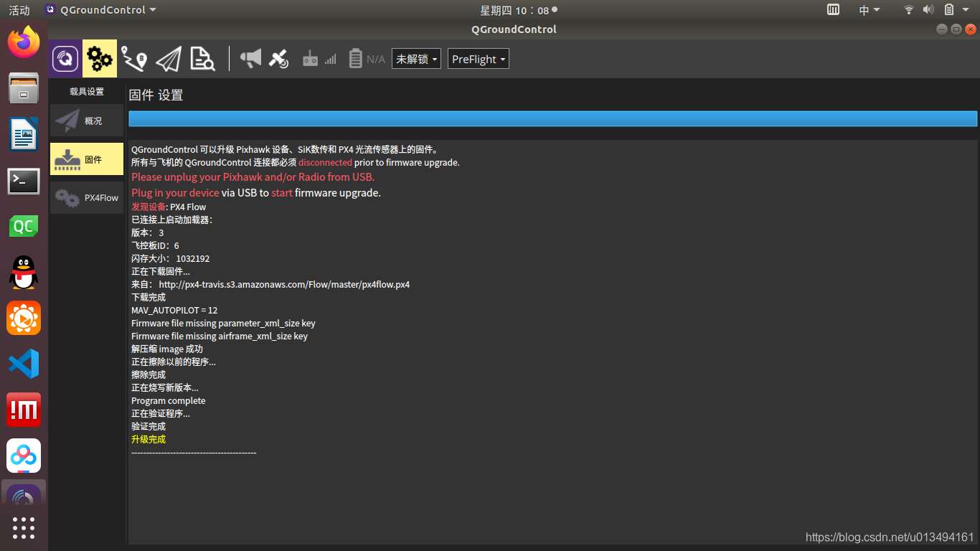Open the red !m dock application
This screenshot has height=551, width=980.
24,410
